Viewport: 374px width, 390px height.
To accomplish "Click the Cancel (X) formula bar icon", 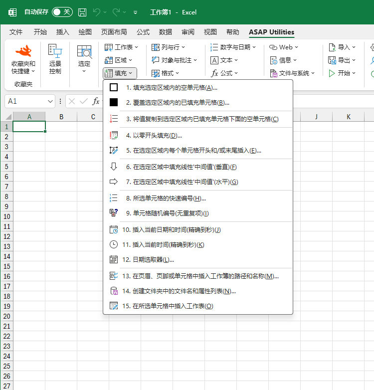I will [x=72, y=101].
